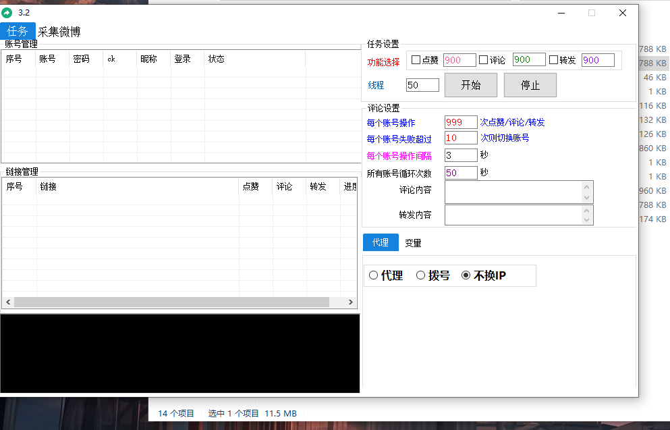Enable the 点赞 checkbox

(x=416, y=60)
